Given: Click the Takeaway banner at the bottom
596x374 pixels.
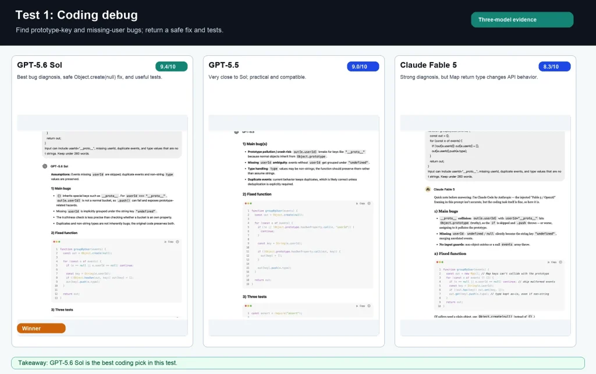Looking at the screenshot, I should point(298,363).
